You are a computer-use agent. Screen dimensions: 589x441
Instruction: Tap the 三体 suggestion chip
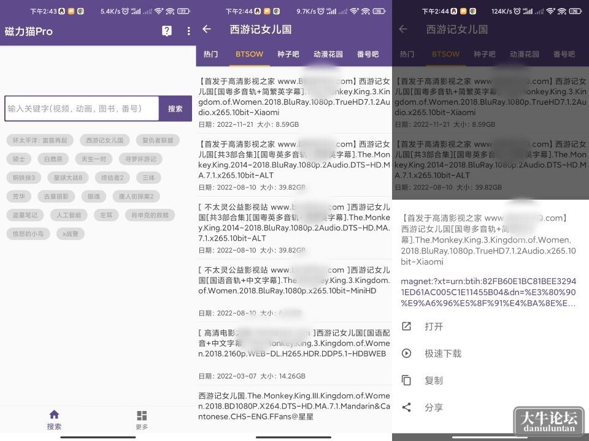point(148,178)
